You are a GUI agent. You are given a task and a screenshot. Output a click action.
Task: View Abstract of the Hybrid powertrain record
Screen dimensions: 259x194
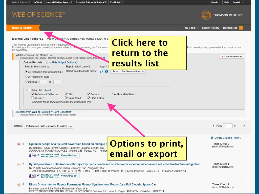click(x=69, y=176)
